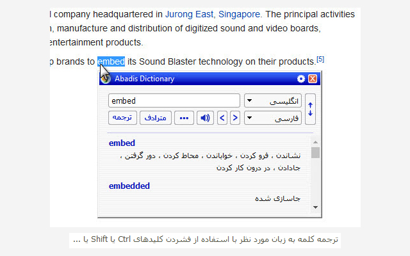Click the search field containing embed
410x256 pixels.
tap(174, 100)
